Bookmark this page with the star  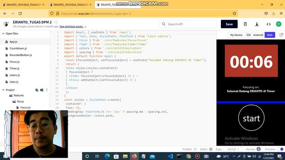point(234,13)
